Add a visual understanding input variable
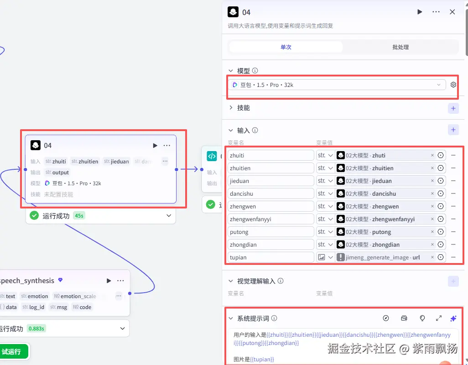This screenshot has height=365, width=468. (453, 281)
